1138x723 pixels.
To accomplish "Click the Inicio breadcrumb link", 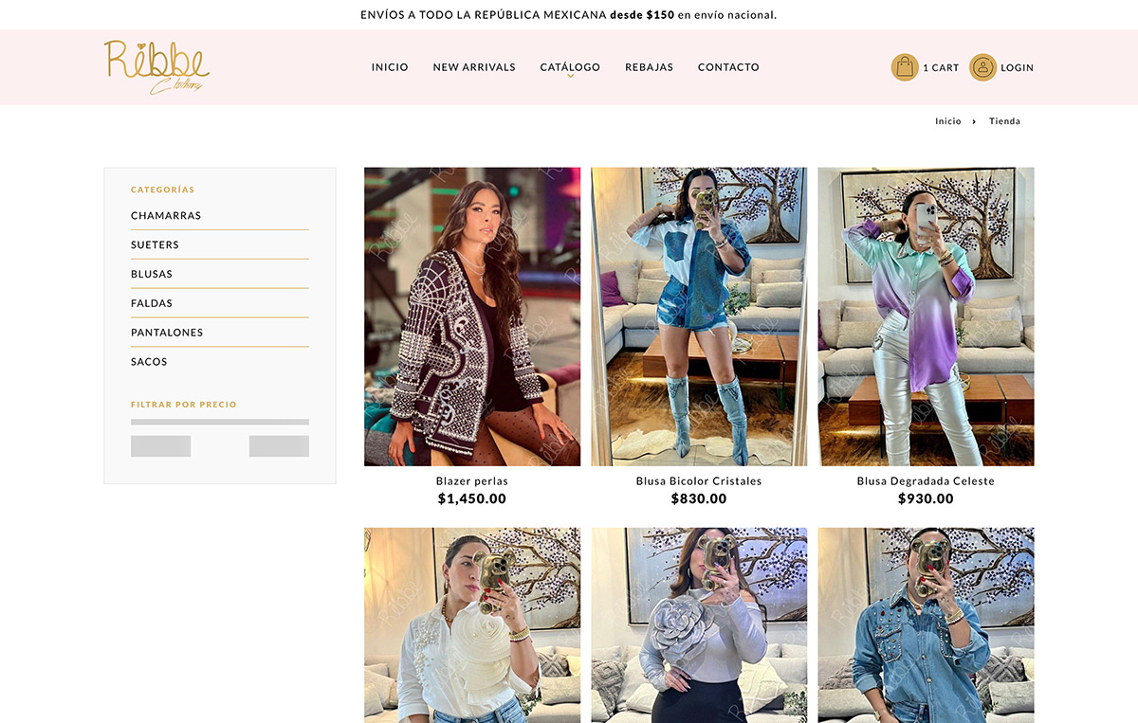I will (x=947, y=121).
